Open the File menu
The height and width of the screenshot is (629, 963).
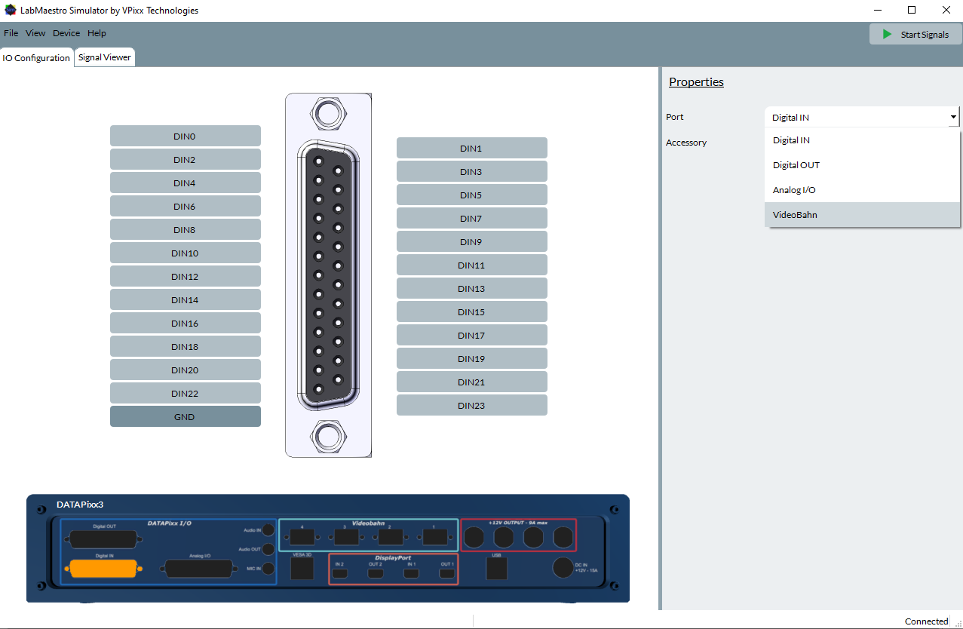[x=11, y=33]
